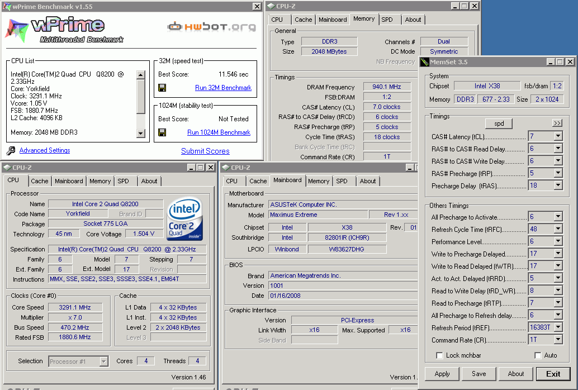Click the CPU List scrollbar track
Viewport: 578px width, 390px height.
click(x=140, y=104)
